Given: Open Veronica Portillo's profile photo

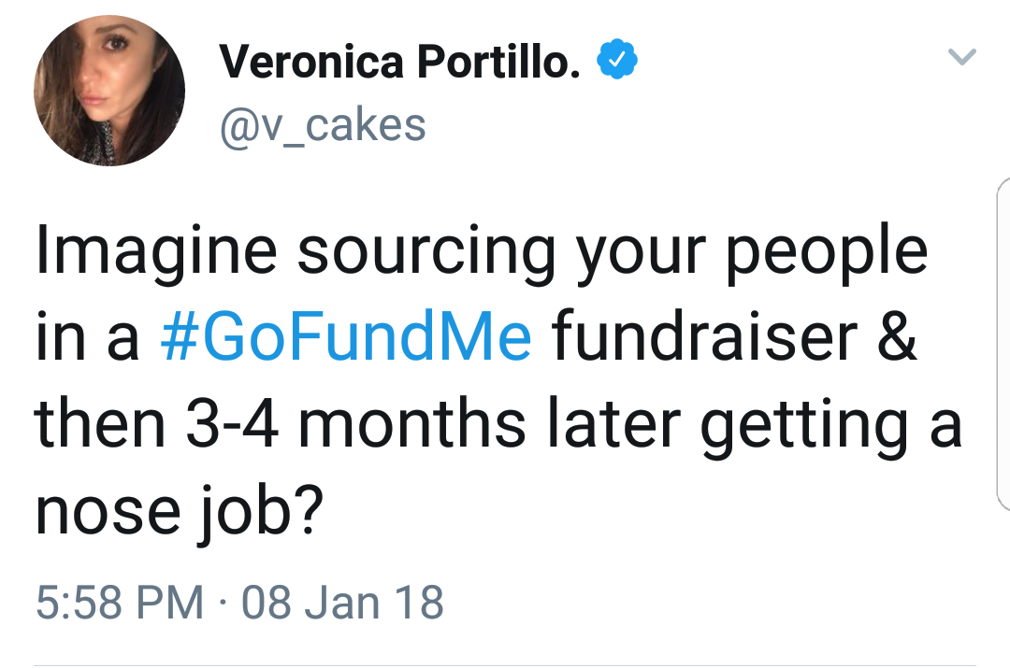Looking at the screenshot, I should [109, 91].
